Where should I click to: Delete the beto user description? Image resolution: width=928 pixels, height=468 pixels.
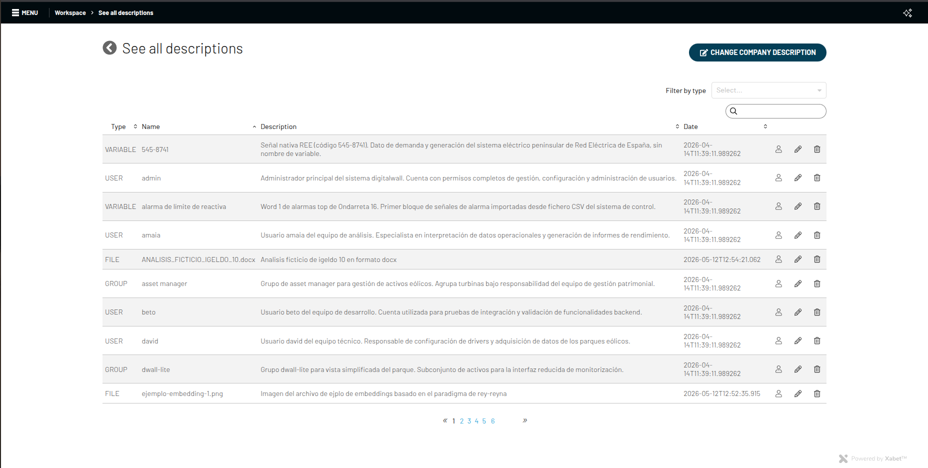click(817, 312)
